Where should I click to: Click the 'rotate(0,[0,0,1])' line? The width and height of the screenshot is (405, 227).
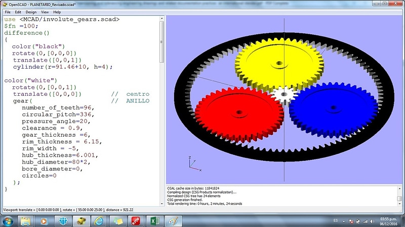click(44, 87)
